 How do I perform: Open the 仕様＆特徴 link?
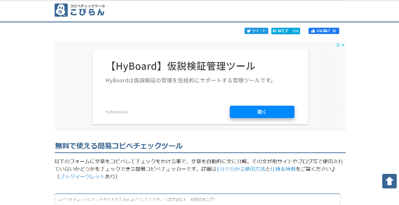[x=283, y=169]
